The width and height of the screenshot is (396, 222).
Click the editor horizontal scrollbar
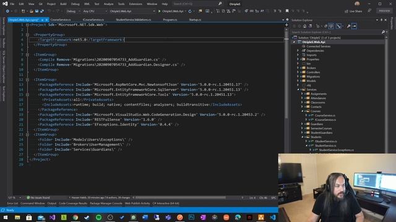(180, 197)
